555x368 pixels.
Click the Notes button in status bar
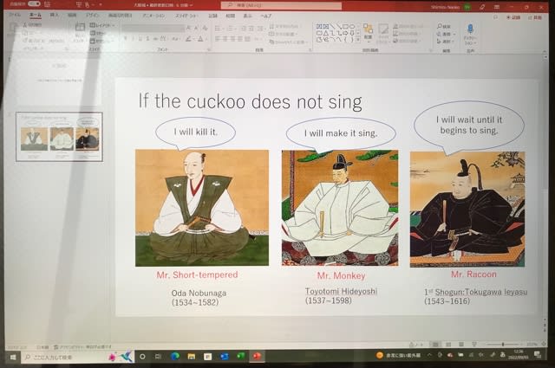(x=416, y=345)
